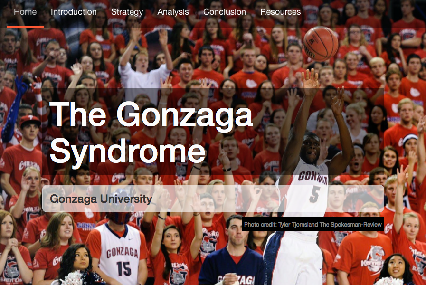Screen dimensions: 426x285
Task: Open the Resources menu item
Action: 280,12
